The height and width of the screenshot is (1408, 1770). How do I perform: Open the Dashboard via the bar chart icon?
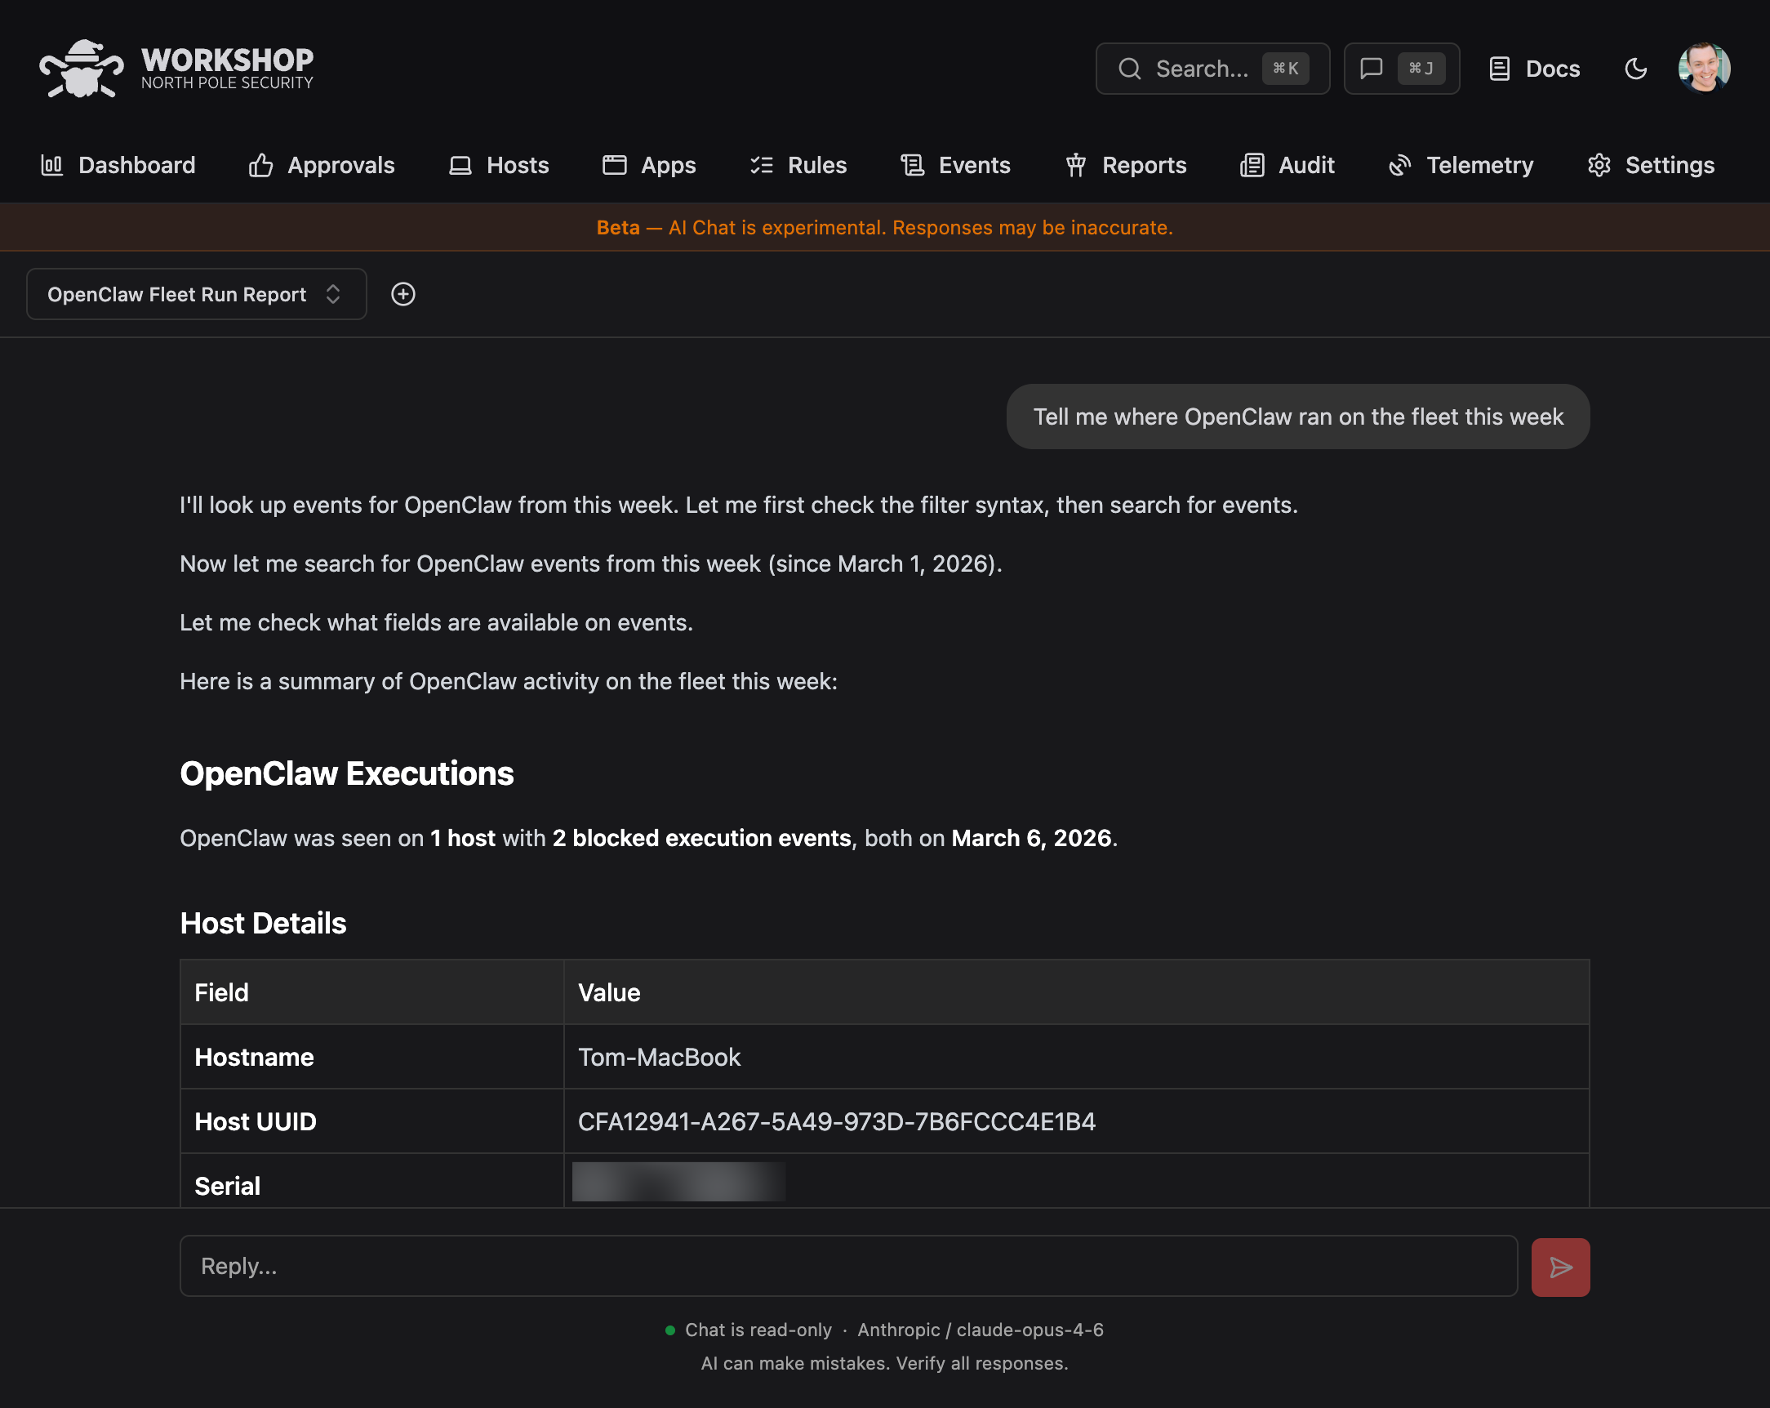[51, 165]
